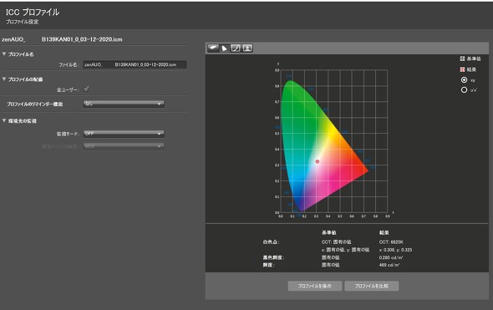Click the B139KAN01_0_03-12-2020.icm profile heading
The height and width of the screenshot is (310, 493).
[82, 39]
